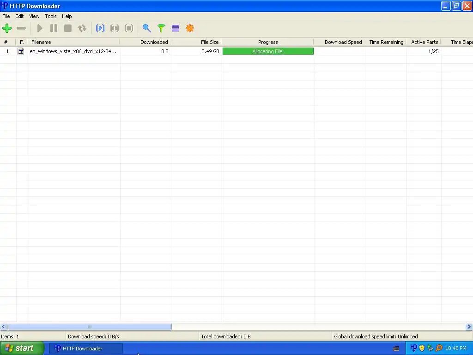The height and width of the screenshot is (355, 473).
Task: Click the green filter funnel icon
Action: tap(161, 28)
